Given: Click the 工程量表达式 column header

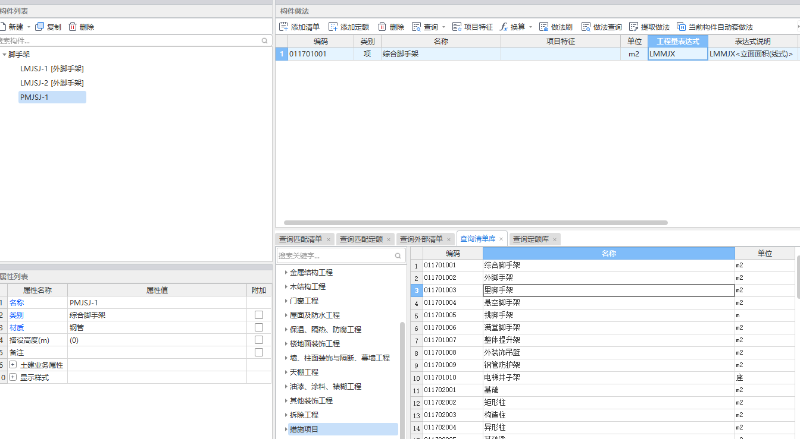Looking at the screenshot, I should coord(678,42).
